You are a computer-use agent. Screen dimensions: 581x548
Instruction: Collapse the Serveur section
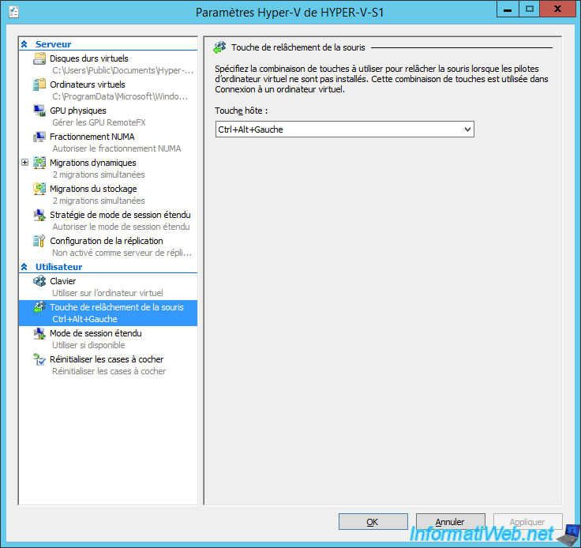pyautogui.click(x=24, y=45)
